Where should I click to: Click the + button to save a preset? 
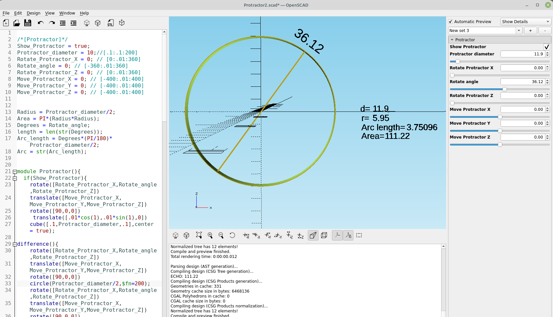point(530,30)
